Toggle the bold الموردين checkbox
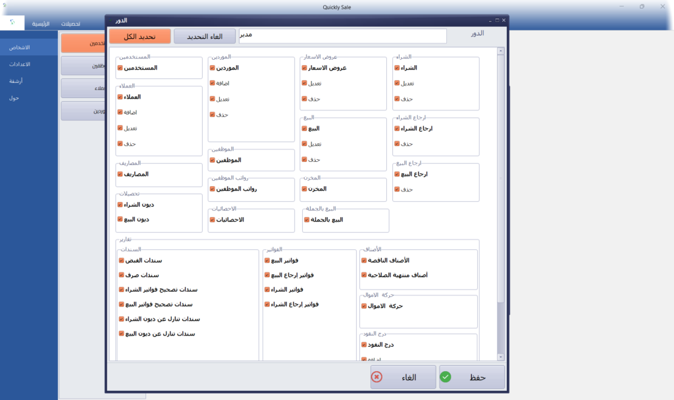The height and width of the screenshot is (400, 674). (213, 68)
